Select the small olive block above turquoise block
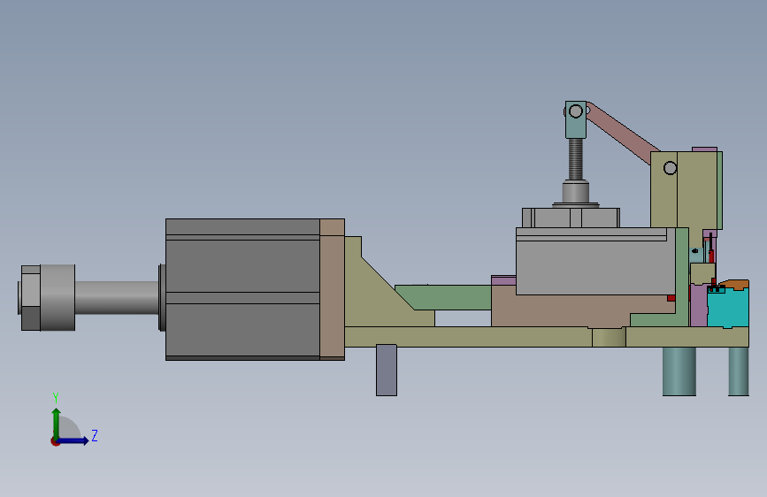The width and height of the screenshot is (767, 497). pos(702,273)
